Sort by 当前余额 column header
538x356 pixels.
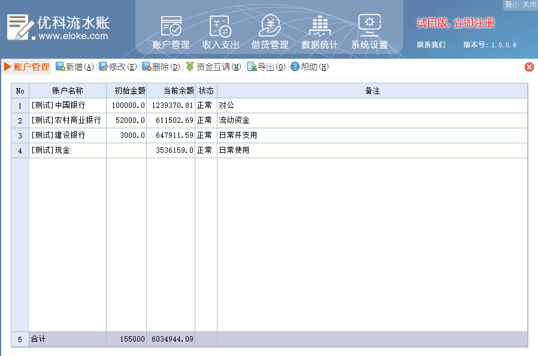pos(171,90)
